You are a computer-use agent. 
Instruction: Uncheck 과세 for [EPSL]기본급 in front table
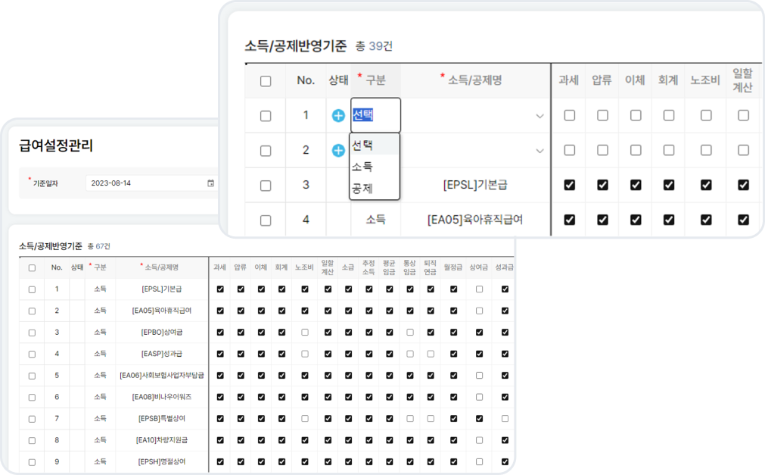[569, 185]
